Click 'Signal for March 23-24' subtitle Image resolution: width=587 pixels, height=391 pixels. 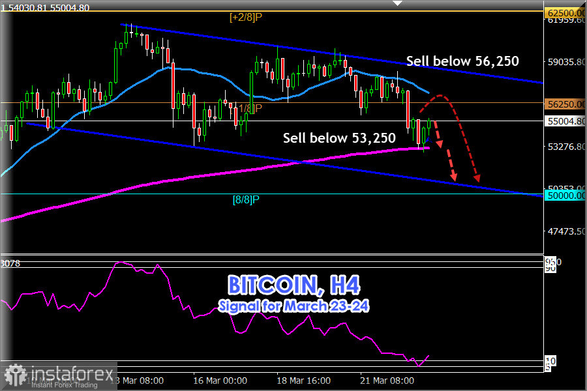pos(293,305)
